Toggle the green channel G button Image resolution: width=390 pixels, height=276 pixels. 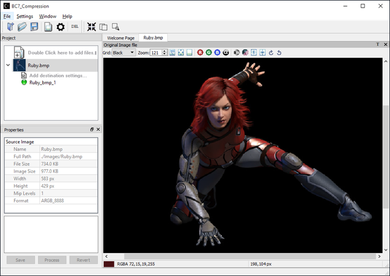tap(209, 52)
